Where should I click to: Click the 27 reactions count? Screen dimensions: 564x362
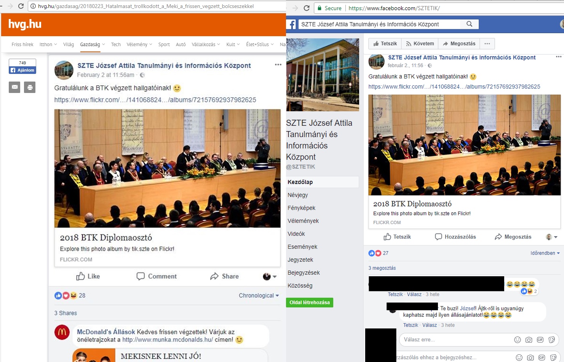click(x=386, y=253)
